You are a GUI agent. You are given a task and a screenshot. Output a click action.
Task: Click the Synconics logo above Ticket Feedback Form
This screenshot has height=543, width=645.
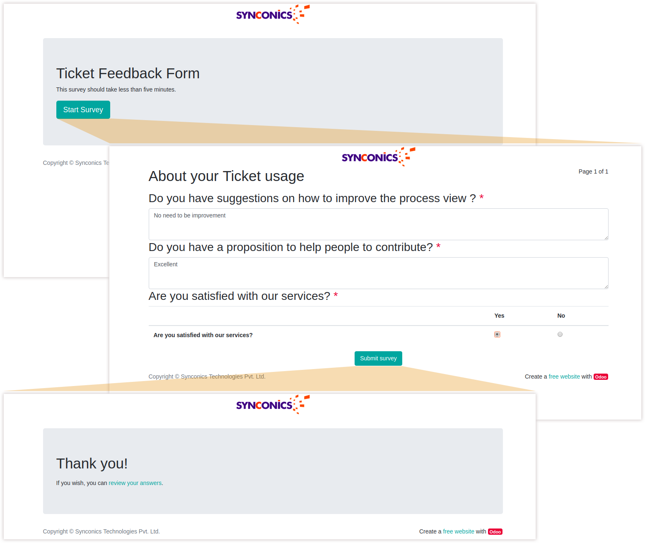pyautogui.click(x=272, y=14)
